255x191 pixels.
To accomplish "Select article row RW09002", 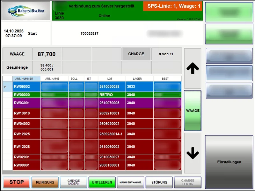I will pyautogui.click(x=97, y=86).
